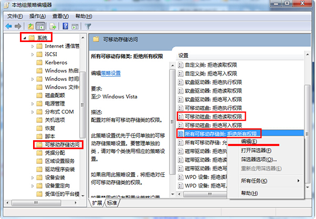Click the Forward arrow toolbar icon

(18, 26)
